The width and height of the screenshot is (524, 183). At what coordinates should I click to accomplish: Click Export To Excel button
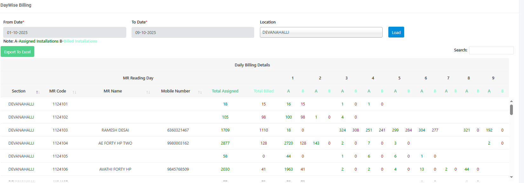[17, 52]
